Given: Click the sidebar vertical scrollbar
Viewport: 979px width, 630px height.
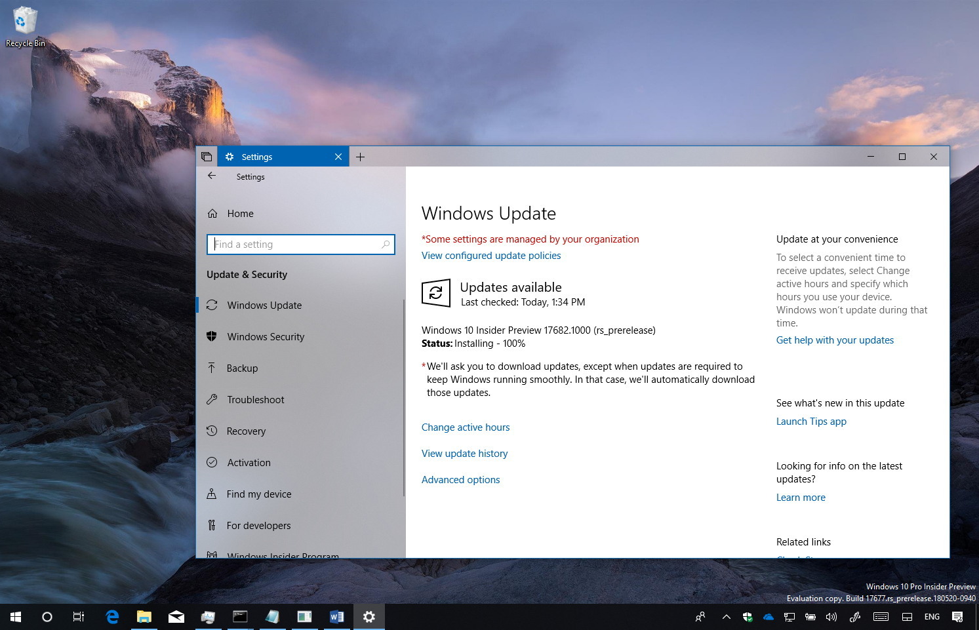Looking at the screenshot, I should [404, 398].
